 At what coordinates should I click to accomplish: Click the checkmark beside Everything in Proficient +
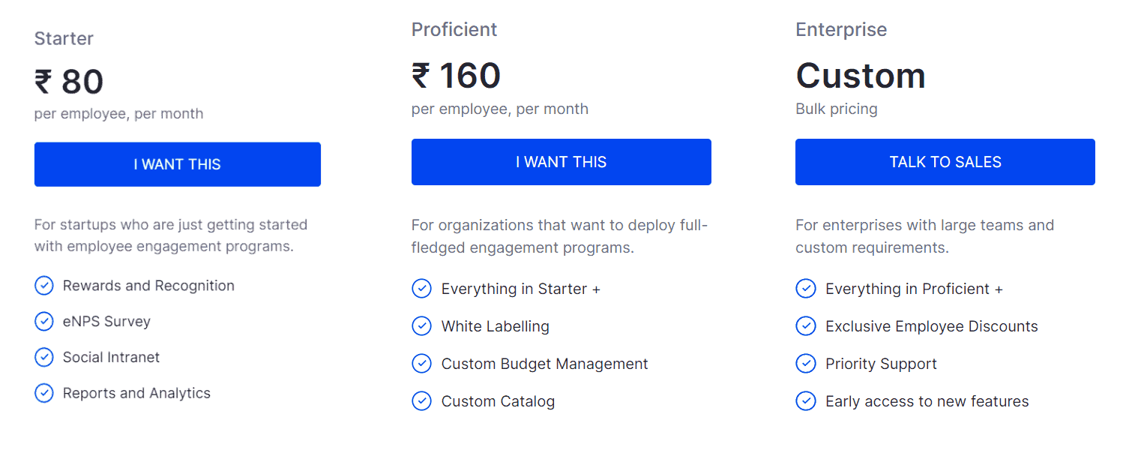[806, 288]
